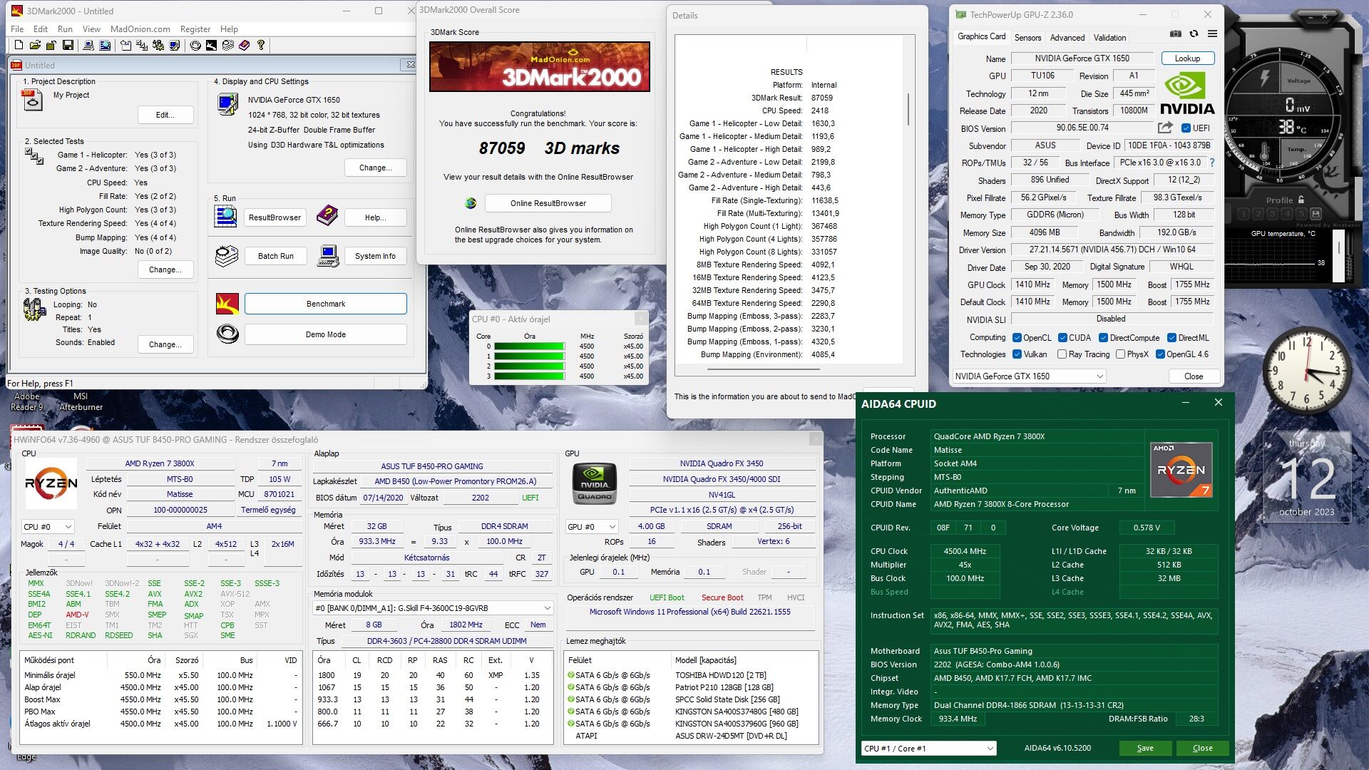1369x770 pixels.
Task: Click the Batch Run button
Action: pyautogui.click(x=275, y=256)
